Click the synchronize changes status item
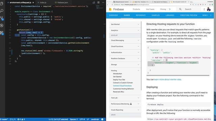The height and width of the screenshot is (121, 216). point(13,120)
